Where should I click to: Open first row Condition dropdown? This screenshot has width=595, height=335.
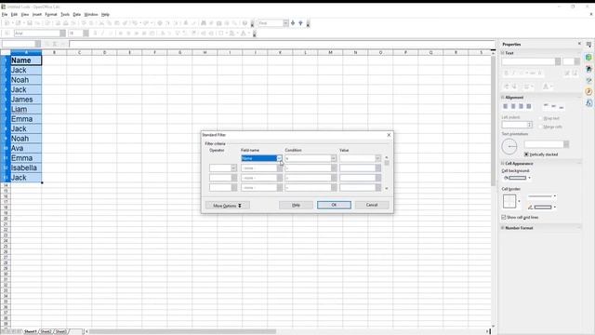tap(334, 158)
